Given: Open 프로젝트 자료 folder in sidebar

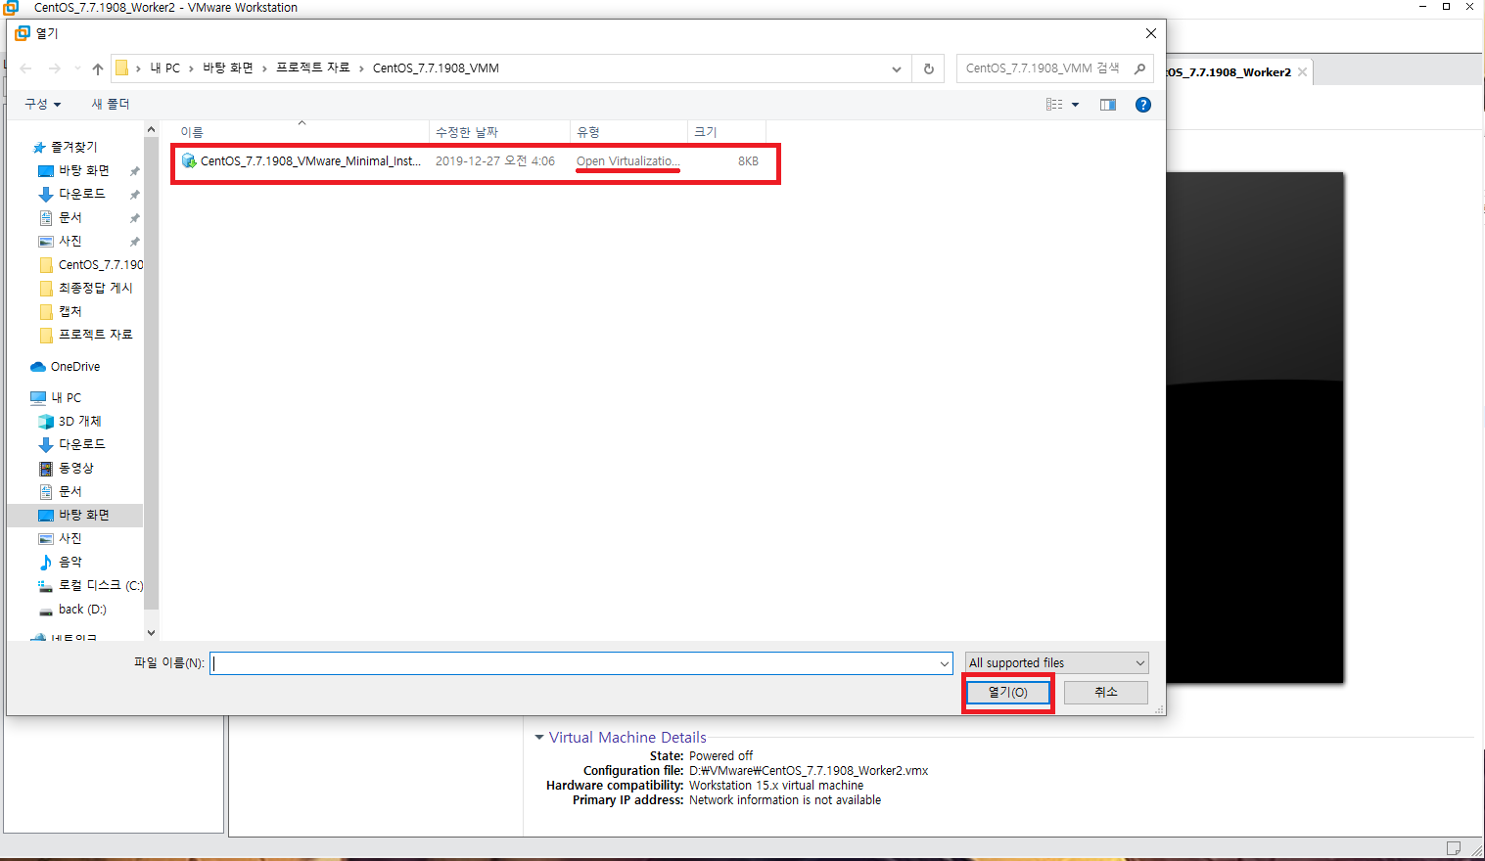Looking at the screenshot, I should click(x=95, y=335).
